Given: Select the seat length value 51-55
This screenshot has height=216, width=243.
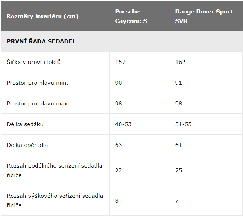Looking at the screenshot, I should tap(183, 124).
